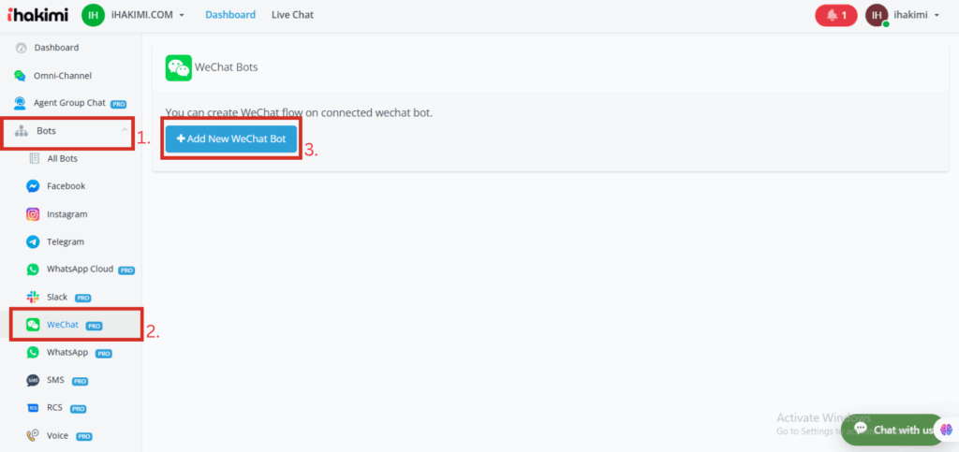The image size is (959, 452).
Task: Go to Omni-Channel in sidebar
Action: point(62,76)
